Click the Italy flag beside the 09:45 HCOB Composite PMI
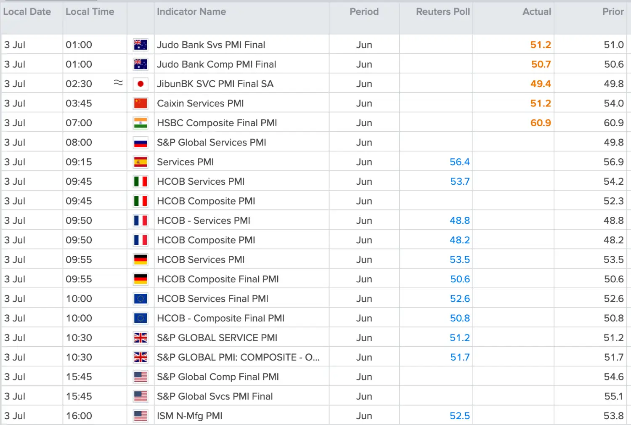The width and height of the screenshot is (631, 425). pyautogui.click(x=141, y=201)
